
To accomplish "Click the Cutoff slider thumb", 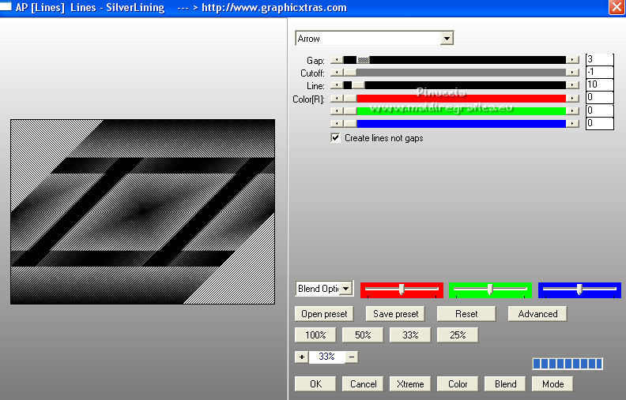I will (x=350, y=73).
